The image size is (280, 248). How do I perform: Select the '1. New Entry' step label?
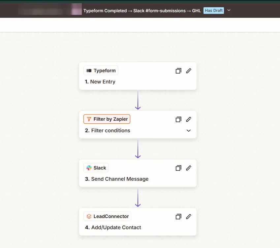point(100,81)
